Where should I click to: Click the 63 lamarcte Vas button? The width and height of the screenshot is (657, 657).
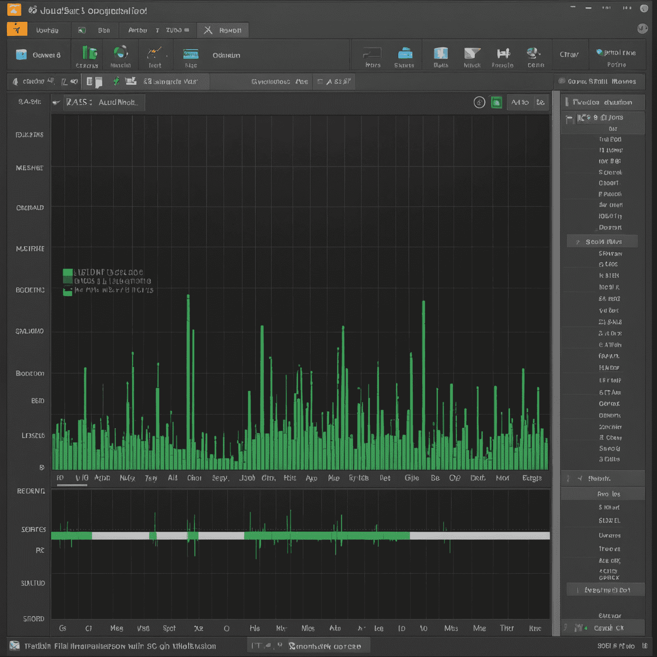(x=170, y=81)
